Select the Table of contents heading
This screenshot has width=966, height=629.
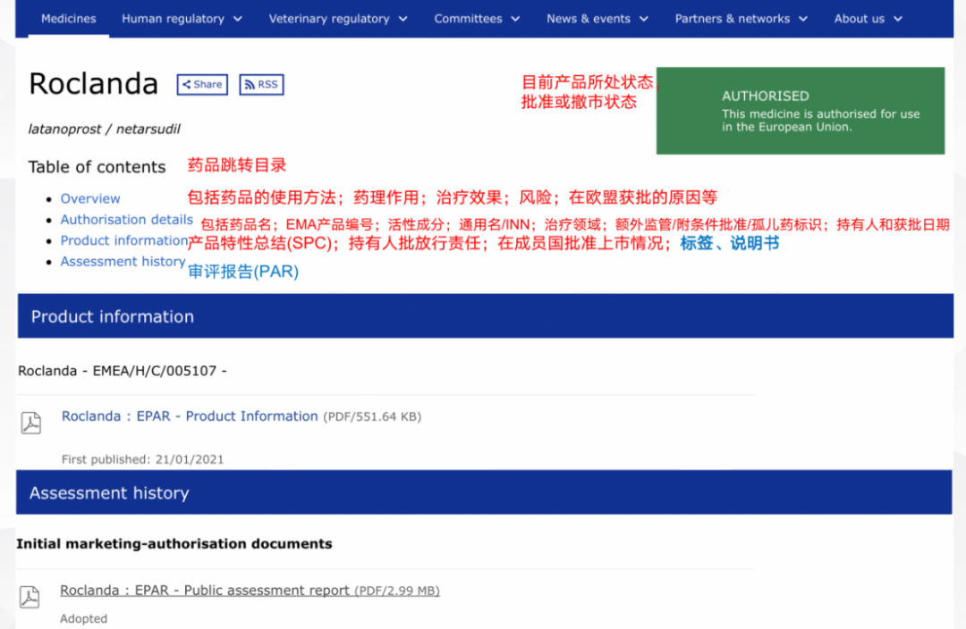(97, 167)
